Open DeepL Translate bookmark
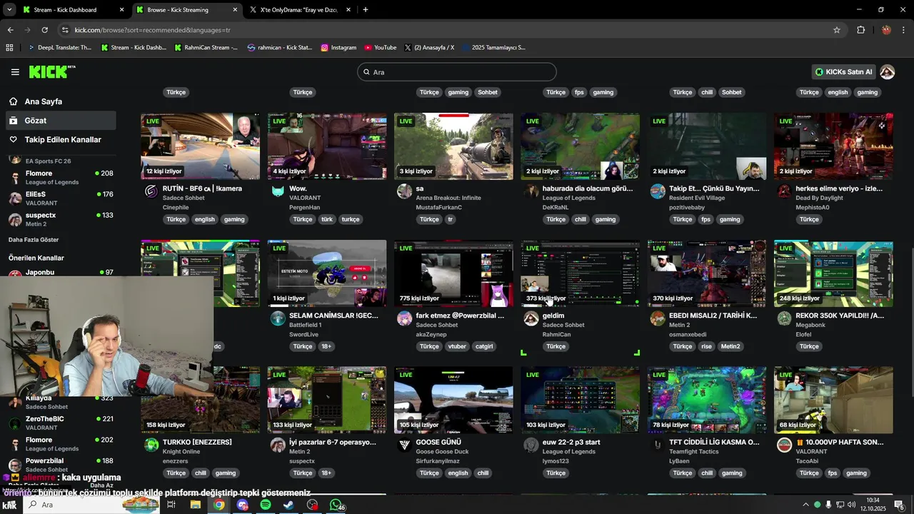The height and width of the screenshot is (514, 914). coord(59,48)
